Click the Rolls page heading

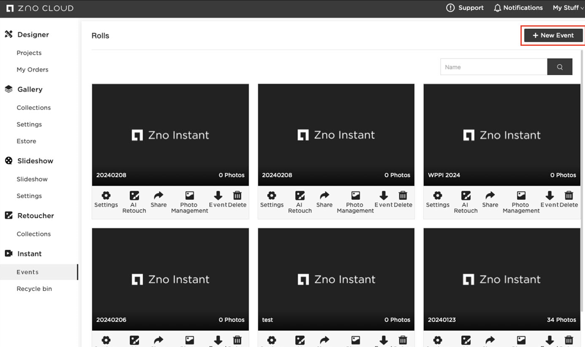[100, 35]
